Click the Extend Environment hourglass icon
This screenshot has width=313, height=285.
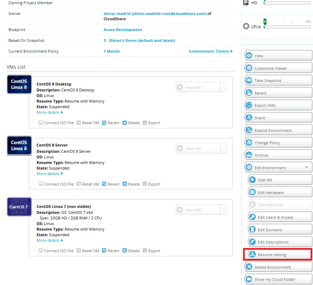(249, 130)
